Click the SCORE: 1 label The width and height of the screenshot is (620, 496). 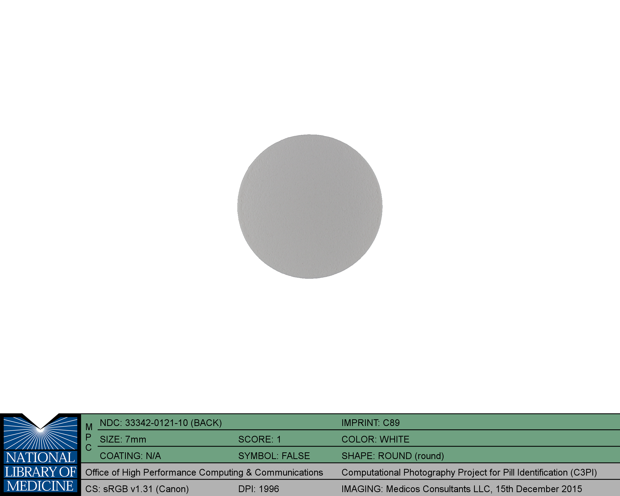[x=259, y=439]
